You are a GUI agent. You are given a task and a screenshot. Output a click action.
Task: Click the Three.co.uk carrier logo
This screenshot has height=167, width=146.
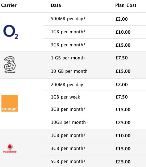[10, 64]
